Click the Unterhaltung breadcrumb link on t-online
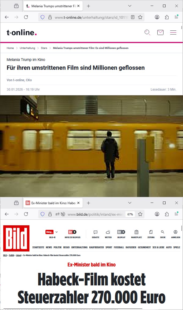The image size is (183, 310). pos(27,48)
